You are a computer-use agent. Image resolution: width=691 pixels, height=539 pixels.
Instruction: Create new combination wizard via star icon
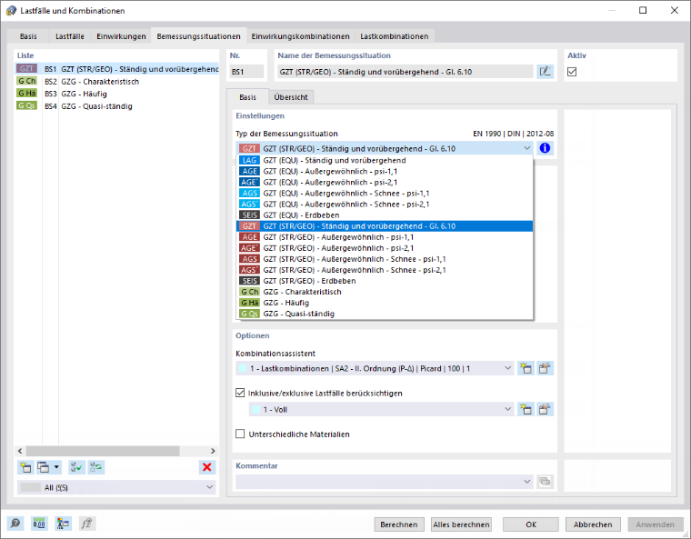[x=526, y=368]
